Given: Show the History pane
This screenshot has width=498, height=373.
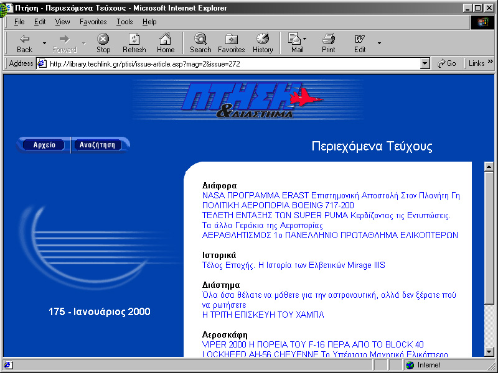Looking at the screenshot, I should [x=263, y=44].
